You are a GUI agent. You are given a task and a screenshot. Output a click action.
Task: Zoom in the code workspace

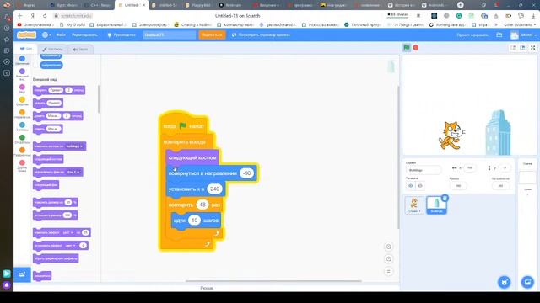(388, 247)
